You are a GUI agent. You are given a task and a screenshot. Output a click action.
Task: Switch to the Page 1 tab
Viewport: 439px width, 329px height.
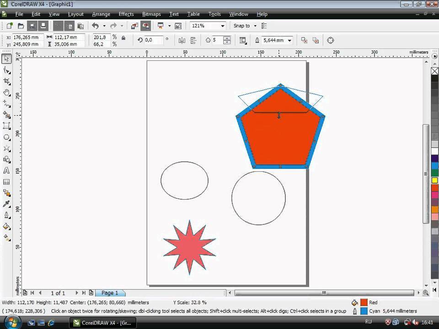[110, 293]
